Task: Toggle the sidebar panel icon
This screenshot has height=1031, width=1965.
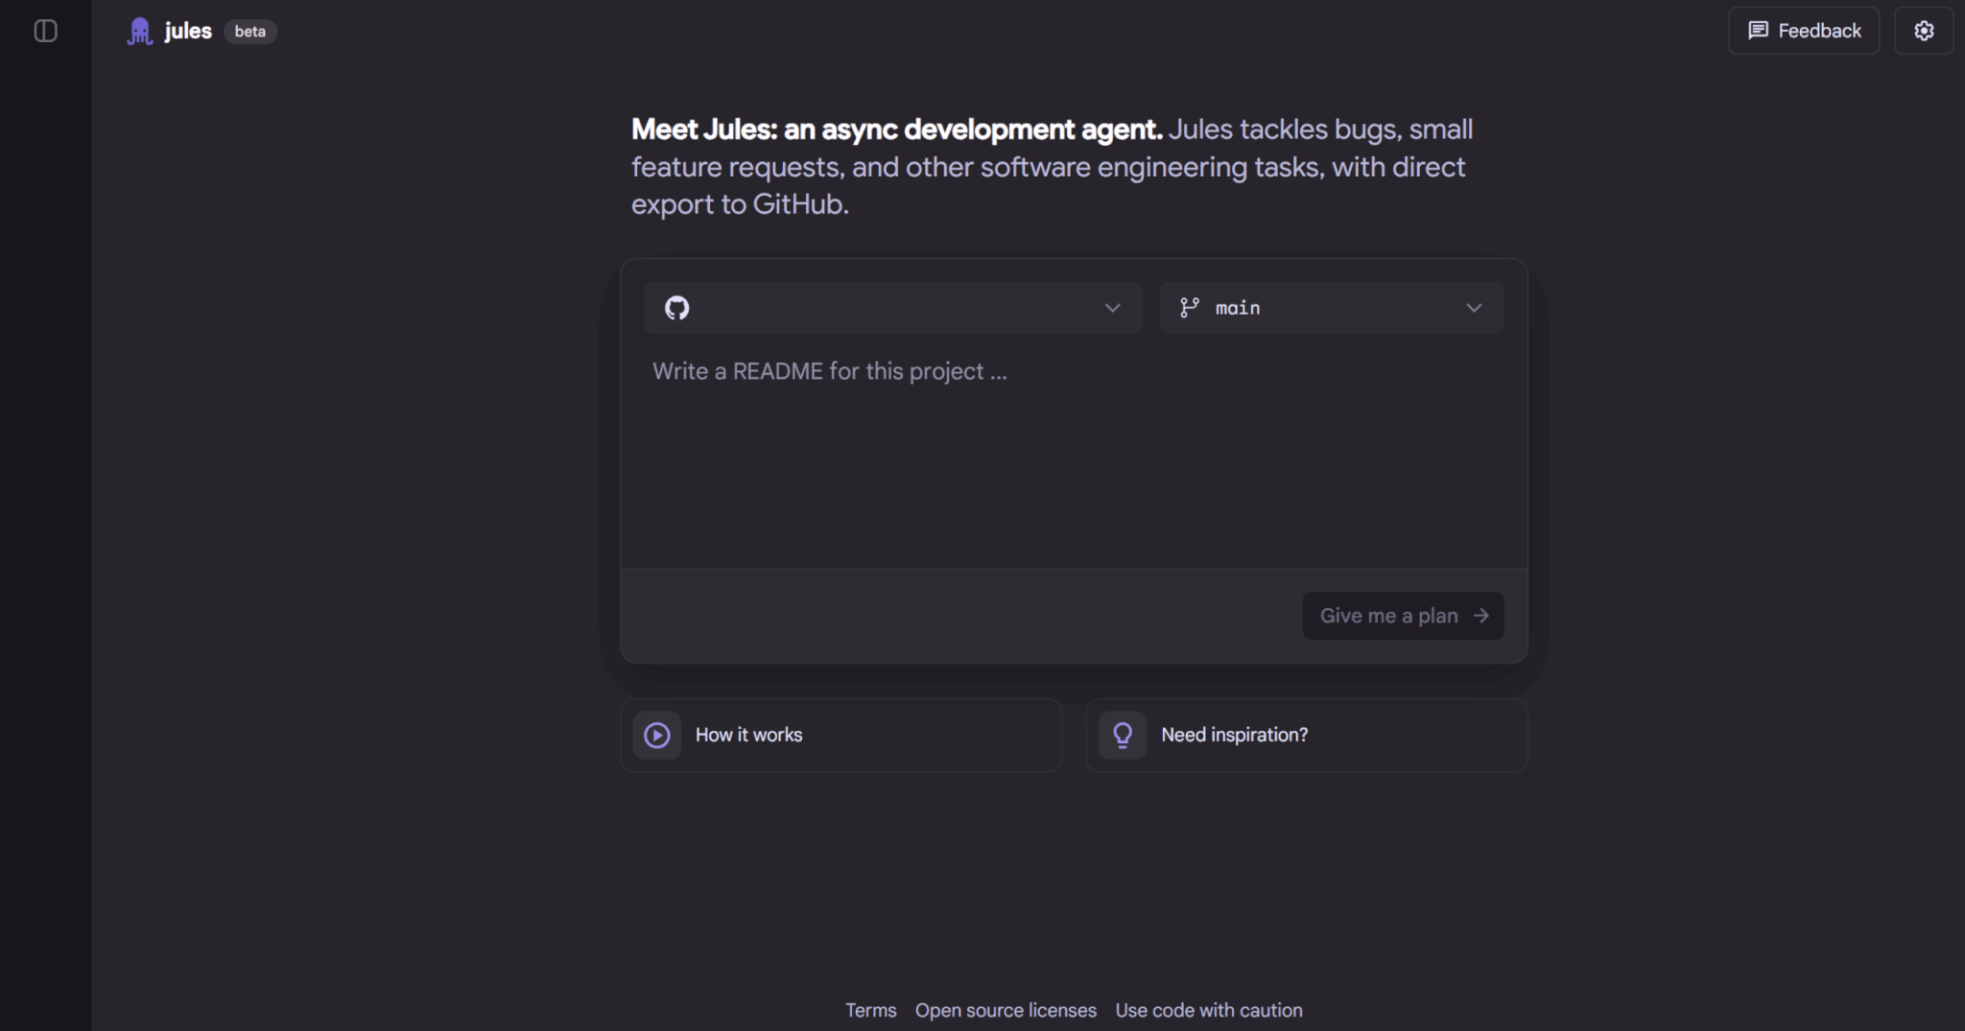Action: tap(45, 31)
